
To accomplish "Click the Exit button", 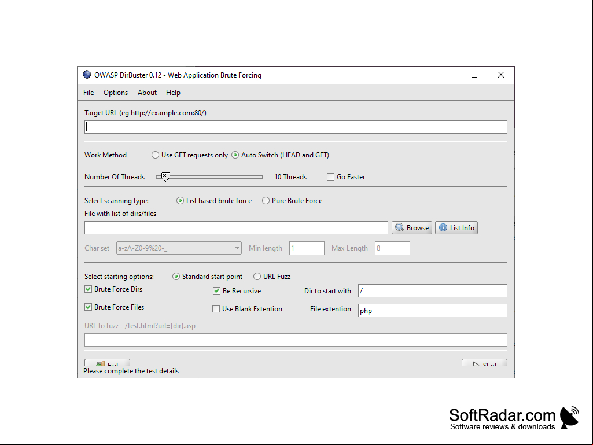I will click(x=108, y=362).
